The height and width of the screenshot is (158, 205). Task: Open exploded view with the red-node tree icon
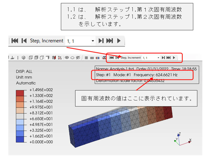60,58
